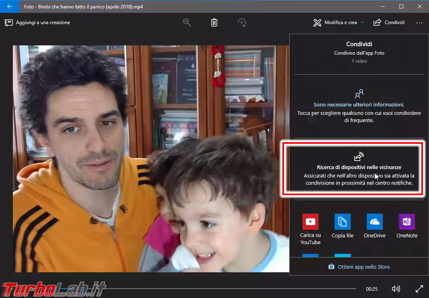Click the back arrow in title bar
Image resolution: width=429 pixels, height=298 pixels.
(10, 6)
